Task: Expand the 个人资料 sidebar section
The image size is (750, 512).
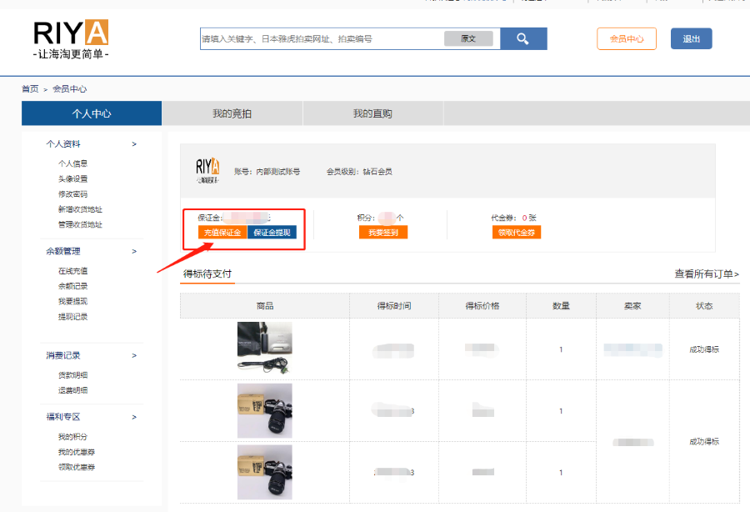Action: (134, 144)
